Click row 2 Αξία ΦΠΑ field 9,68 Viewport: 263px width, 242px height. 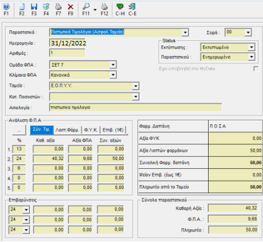(80, 159)
